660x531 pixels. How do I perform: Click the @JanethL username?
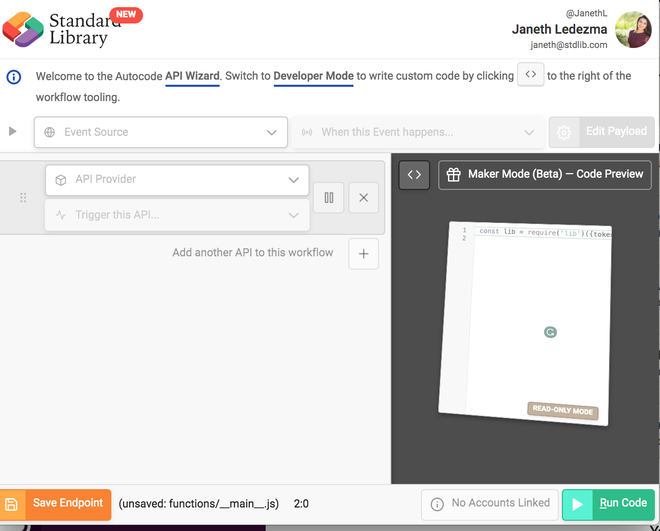coord(586,13)
